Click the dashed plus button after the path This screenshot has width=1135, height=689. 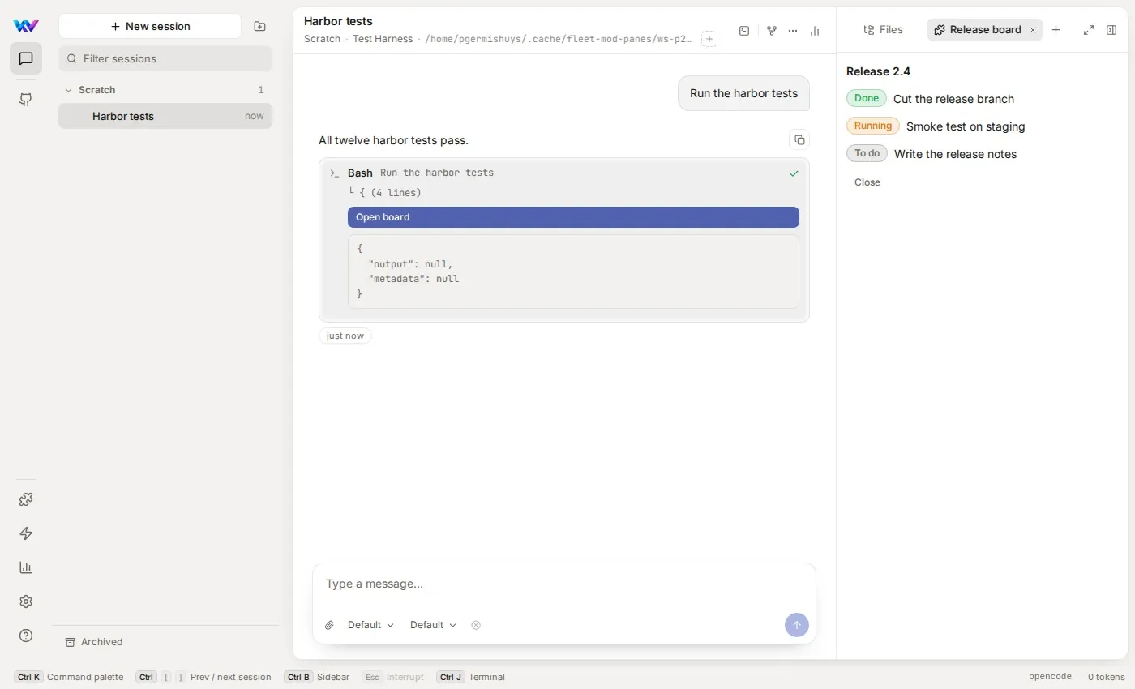click(709, 39)
